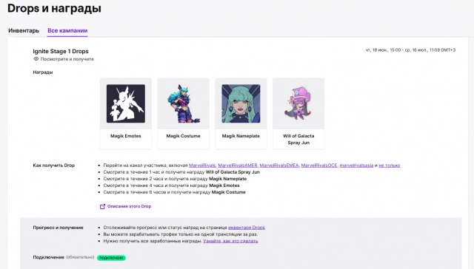The height and width of the screenshot is (269, 474).
Task: Click the Как получить Drop label
Action: 54,166
